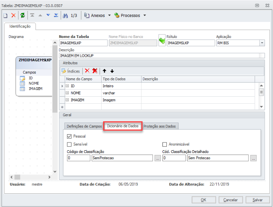
Task: Click the NOME field icon in diagram
Action: pos(23,83)
